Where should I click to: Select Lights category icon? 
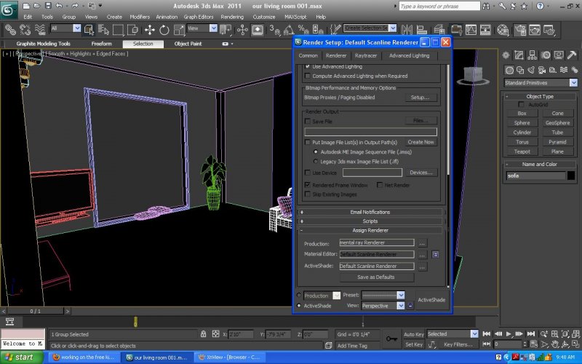[531, 70]
